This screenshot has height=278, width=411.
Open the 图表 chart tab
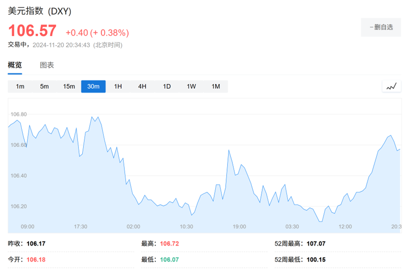pos(47,66)
